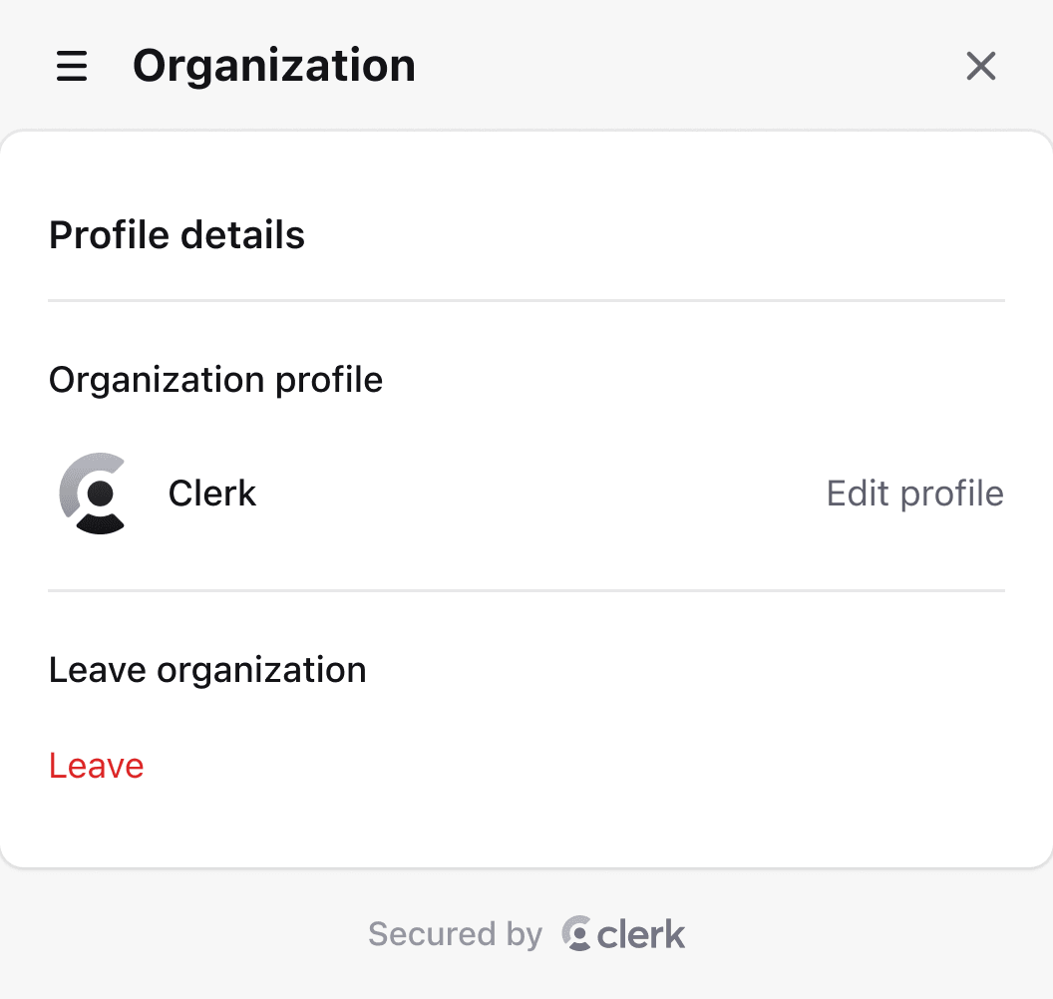Viewport: 1053px width, 999px height.
Task: Click the Organization profile subheading
Action: (x=215, y=380)
